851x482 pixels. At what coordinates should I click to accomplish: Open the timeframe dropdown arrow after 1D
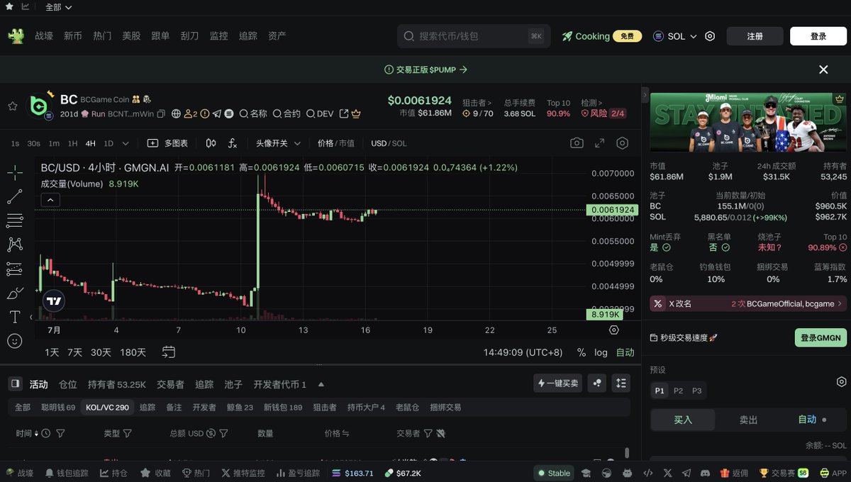(126, 143)
